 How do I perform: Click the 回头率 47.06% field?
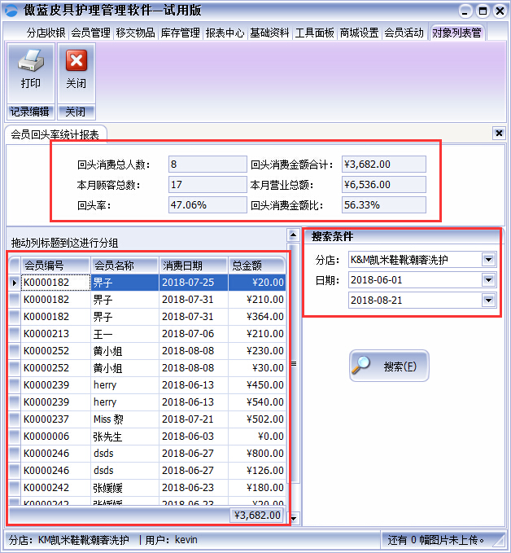(x=207, y=205)
